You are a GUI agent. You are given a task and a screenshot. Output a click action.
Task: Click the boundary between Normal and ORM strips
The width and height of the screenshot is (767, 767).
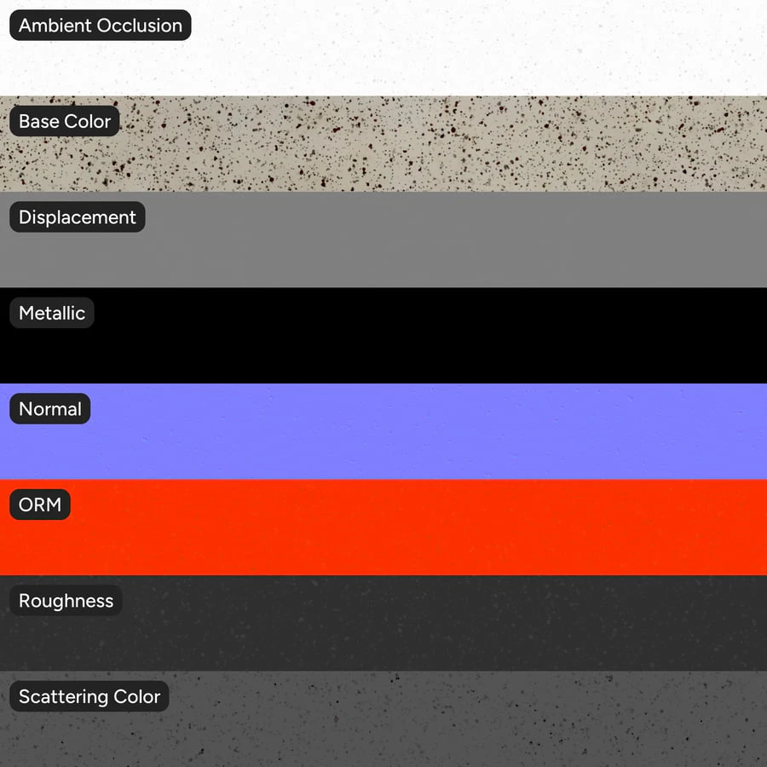[383, 479]
